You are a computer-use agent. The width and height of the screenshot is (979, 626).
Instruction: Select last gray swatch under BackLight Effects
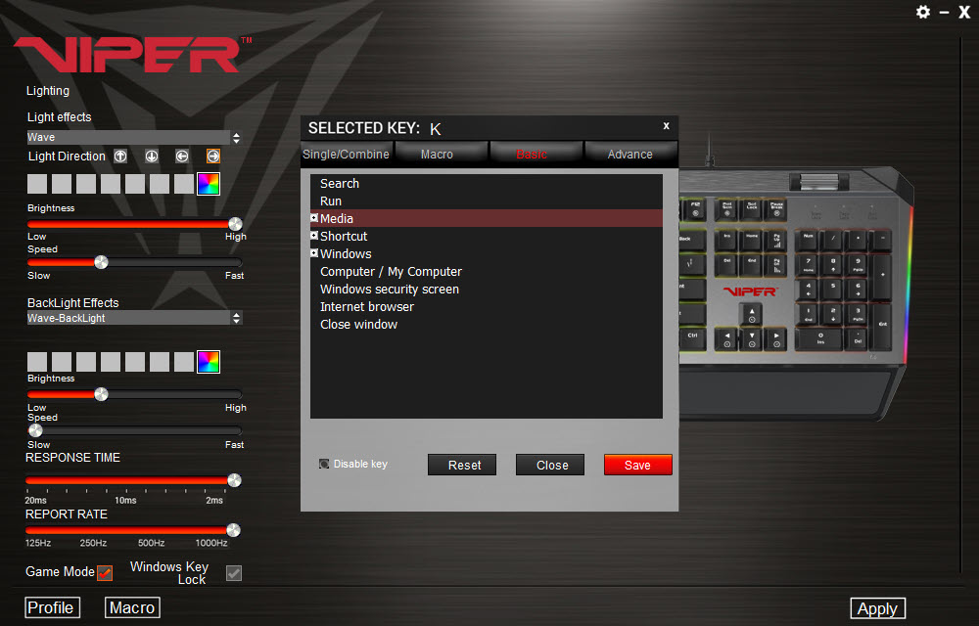[x=184, y=362]
